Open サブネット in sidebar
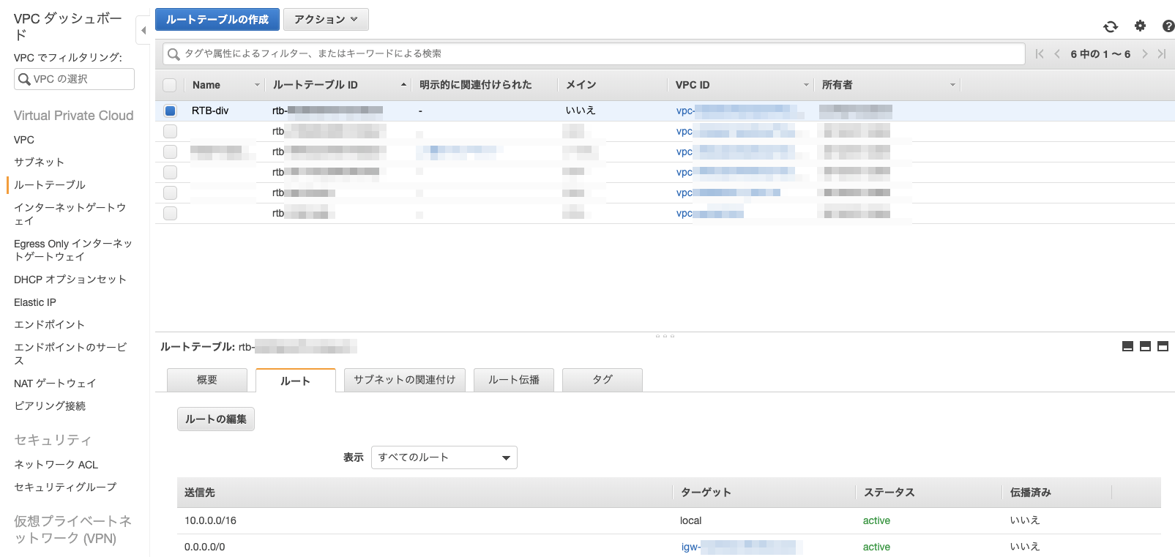Screen dimensions: 1175x557 click(x=39, y=162)
